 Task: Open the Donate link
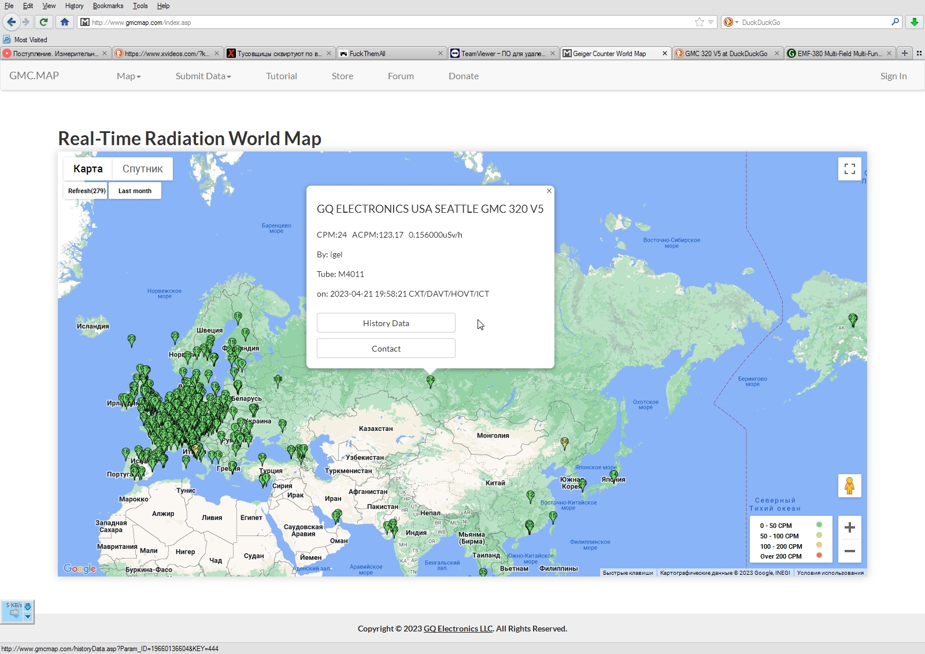[464, 76]
